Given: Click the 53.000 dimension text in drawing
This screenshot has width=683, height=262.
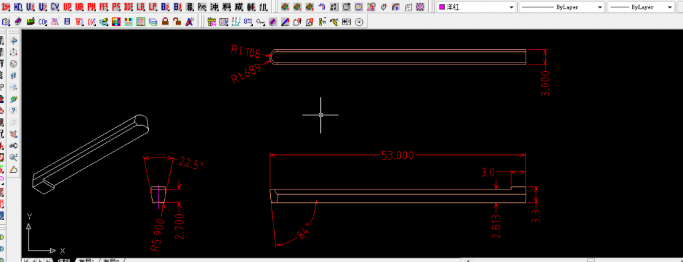Looking at the screenshot, I should point(398,156).
